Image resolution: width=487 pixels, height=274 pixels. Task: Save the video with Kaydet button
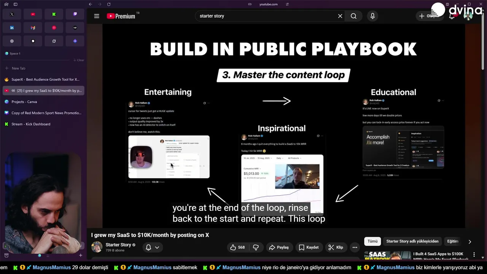tap(309, 247)
